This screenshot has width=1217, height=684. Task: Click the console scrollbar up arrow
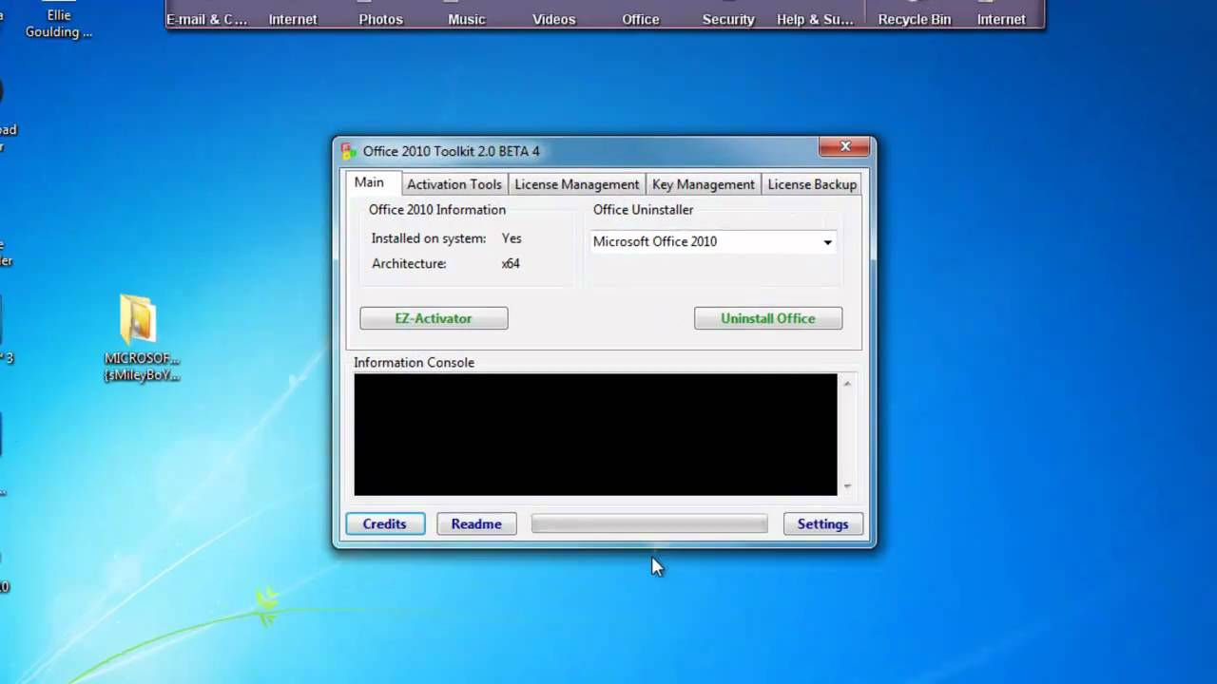tap(847, 383)
